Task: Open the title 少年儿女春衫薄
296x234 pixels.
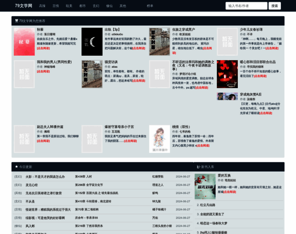Action: click(251, 30)
